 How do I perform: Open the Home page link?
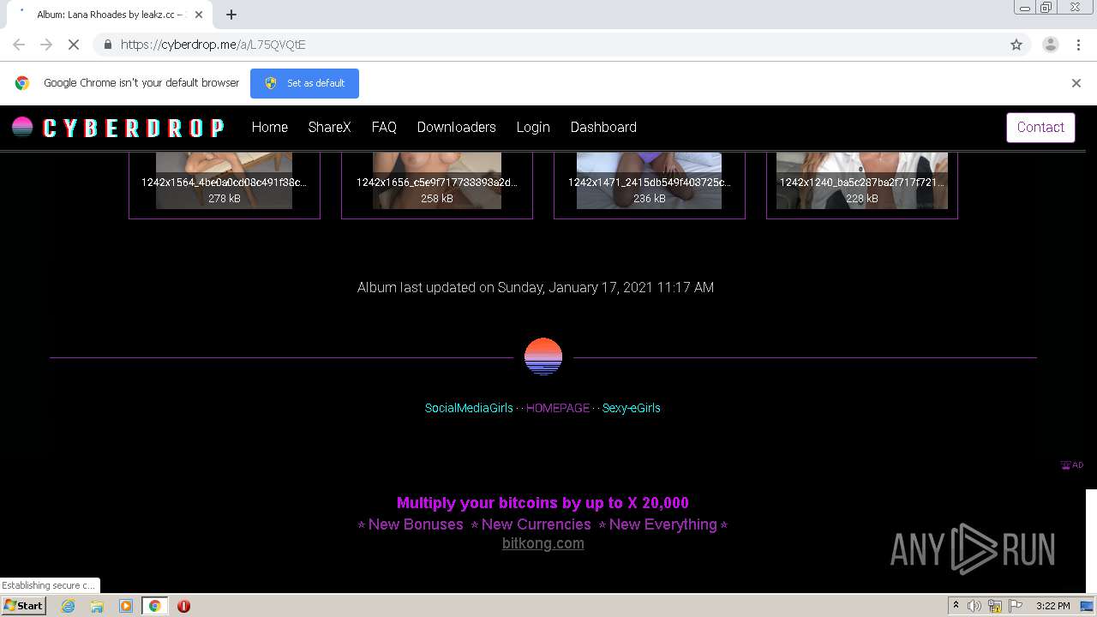(269, 127)
